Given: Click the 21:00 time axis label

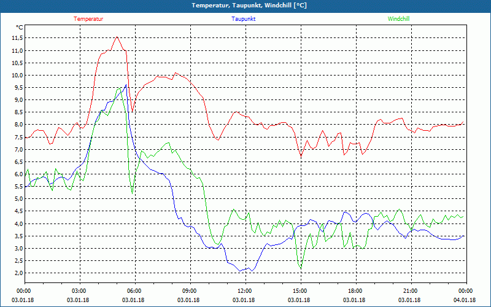Looking at the screenshot, I should [x=411, y=291].
